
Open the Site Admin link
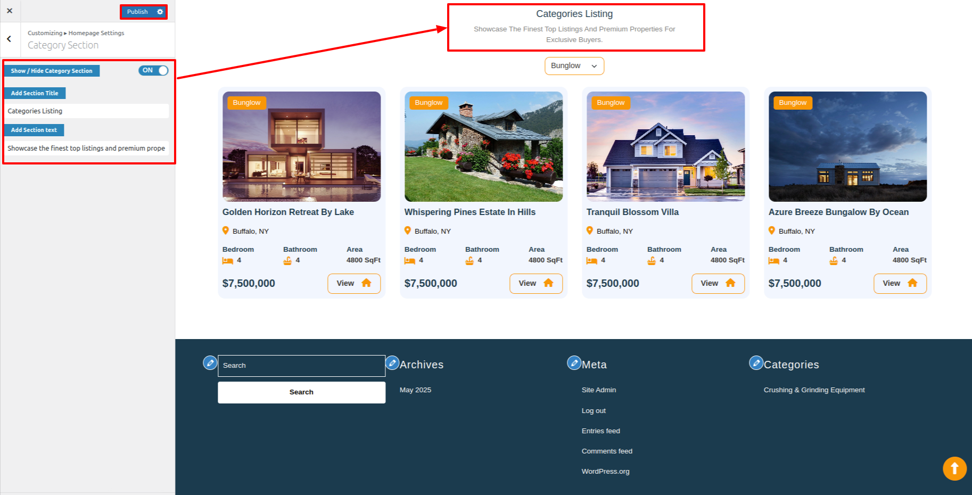click(x=598, y=390)
